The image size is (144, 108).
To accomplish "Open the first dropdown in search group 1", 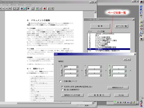I will click(101, 67).
